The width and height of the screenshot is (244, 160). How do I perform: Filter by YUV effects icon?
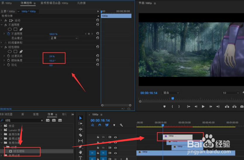coord(60,120)
